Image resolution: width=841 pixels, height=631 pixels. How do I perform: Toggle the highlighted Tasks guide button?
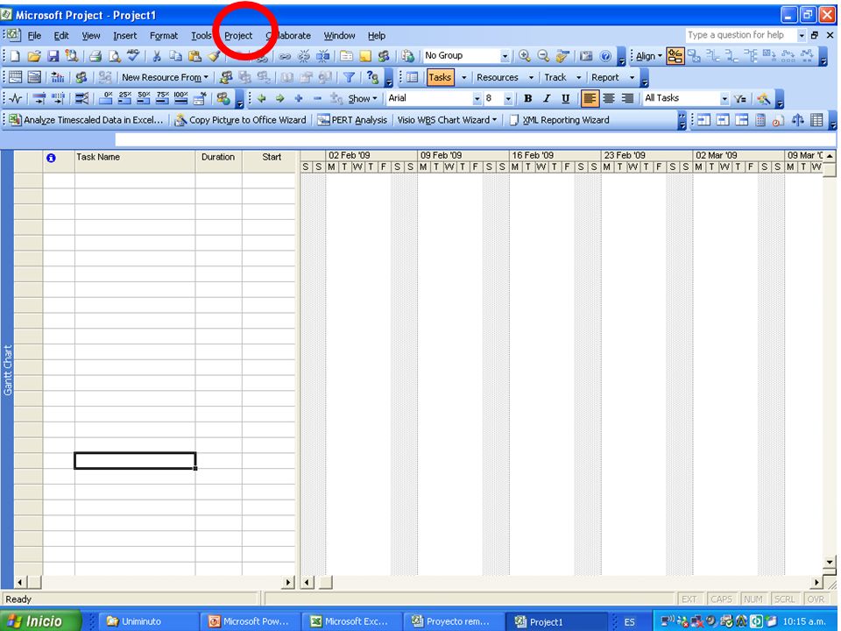(440, 77)
